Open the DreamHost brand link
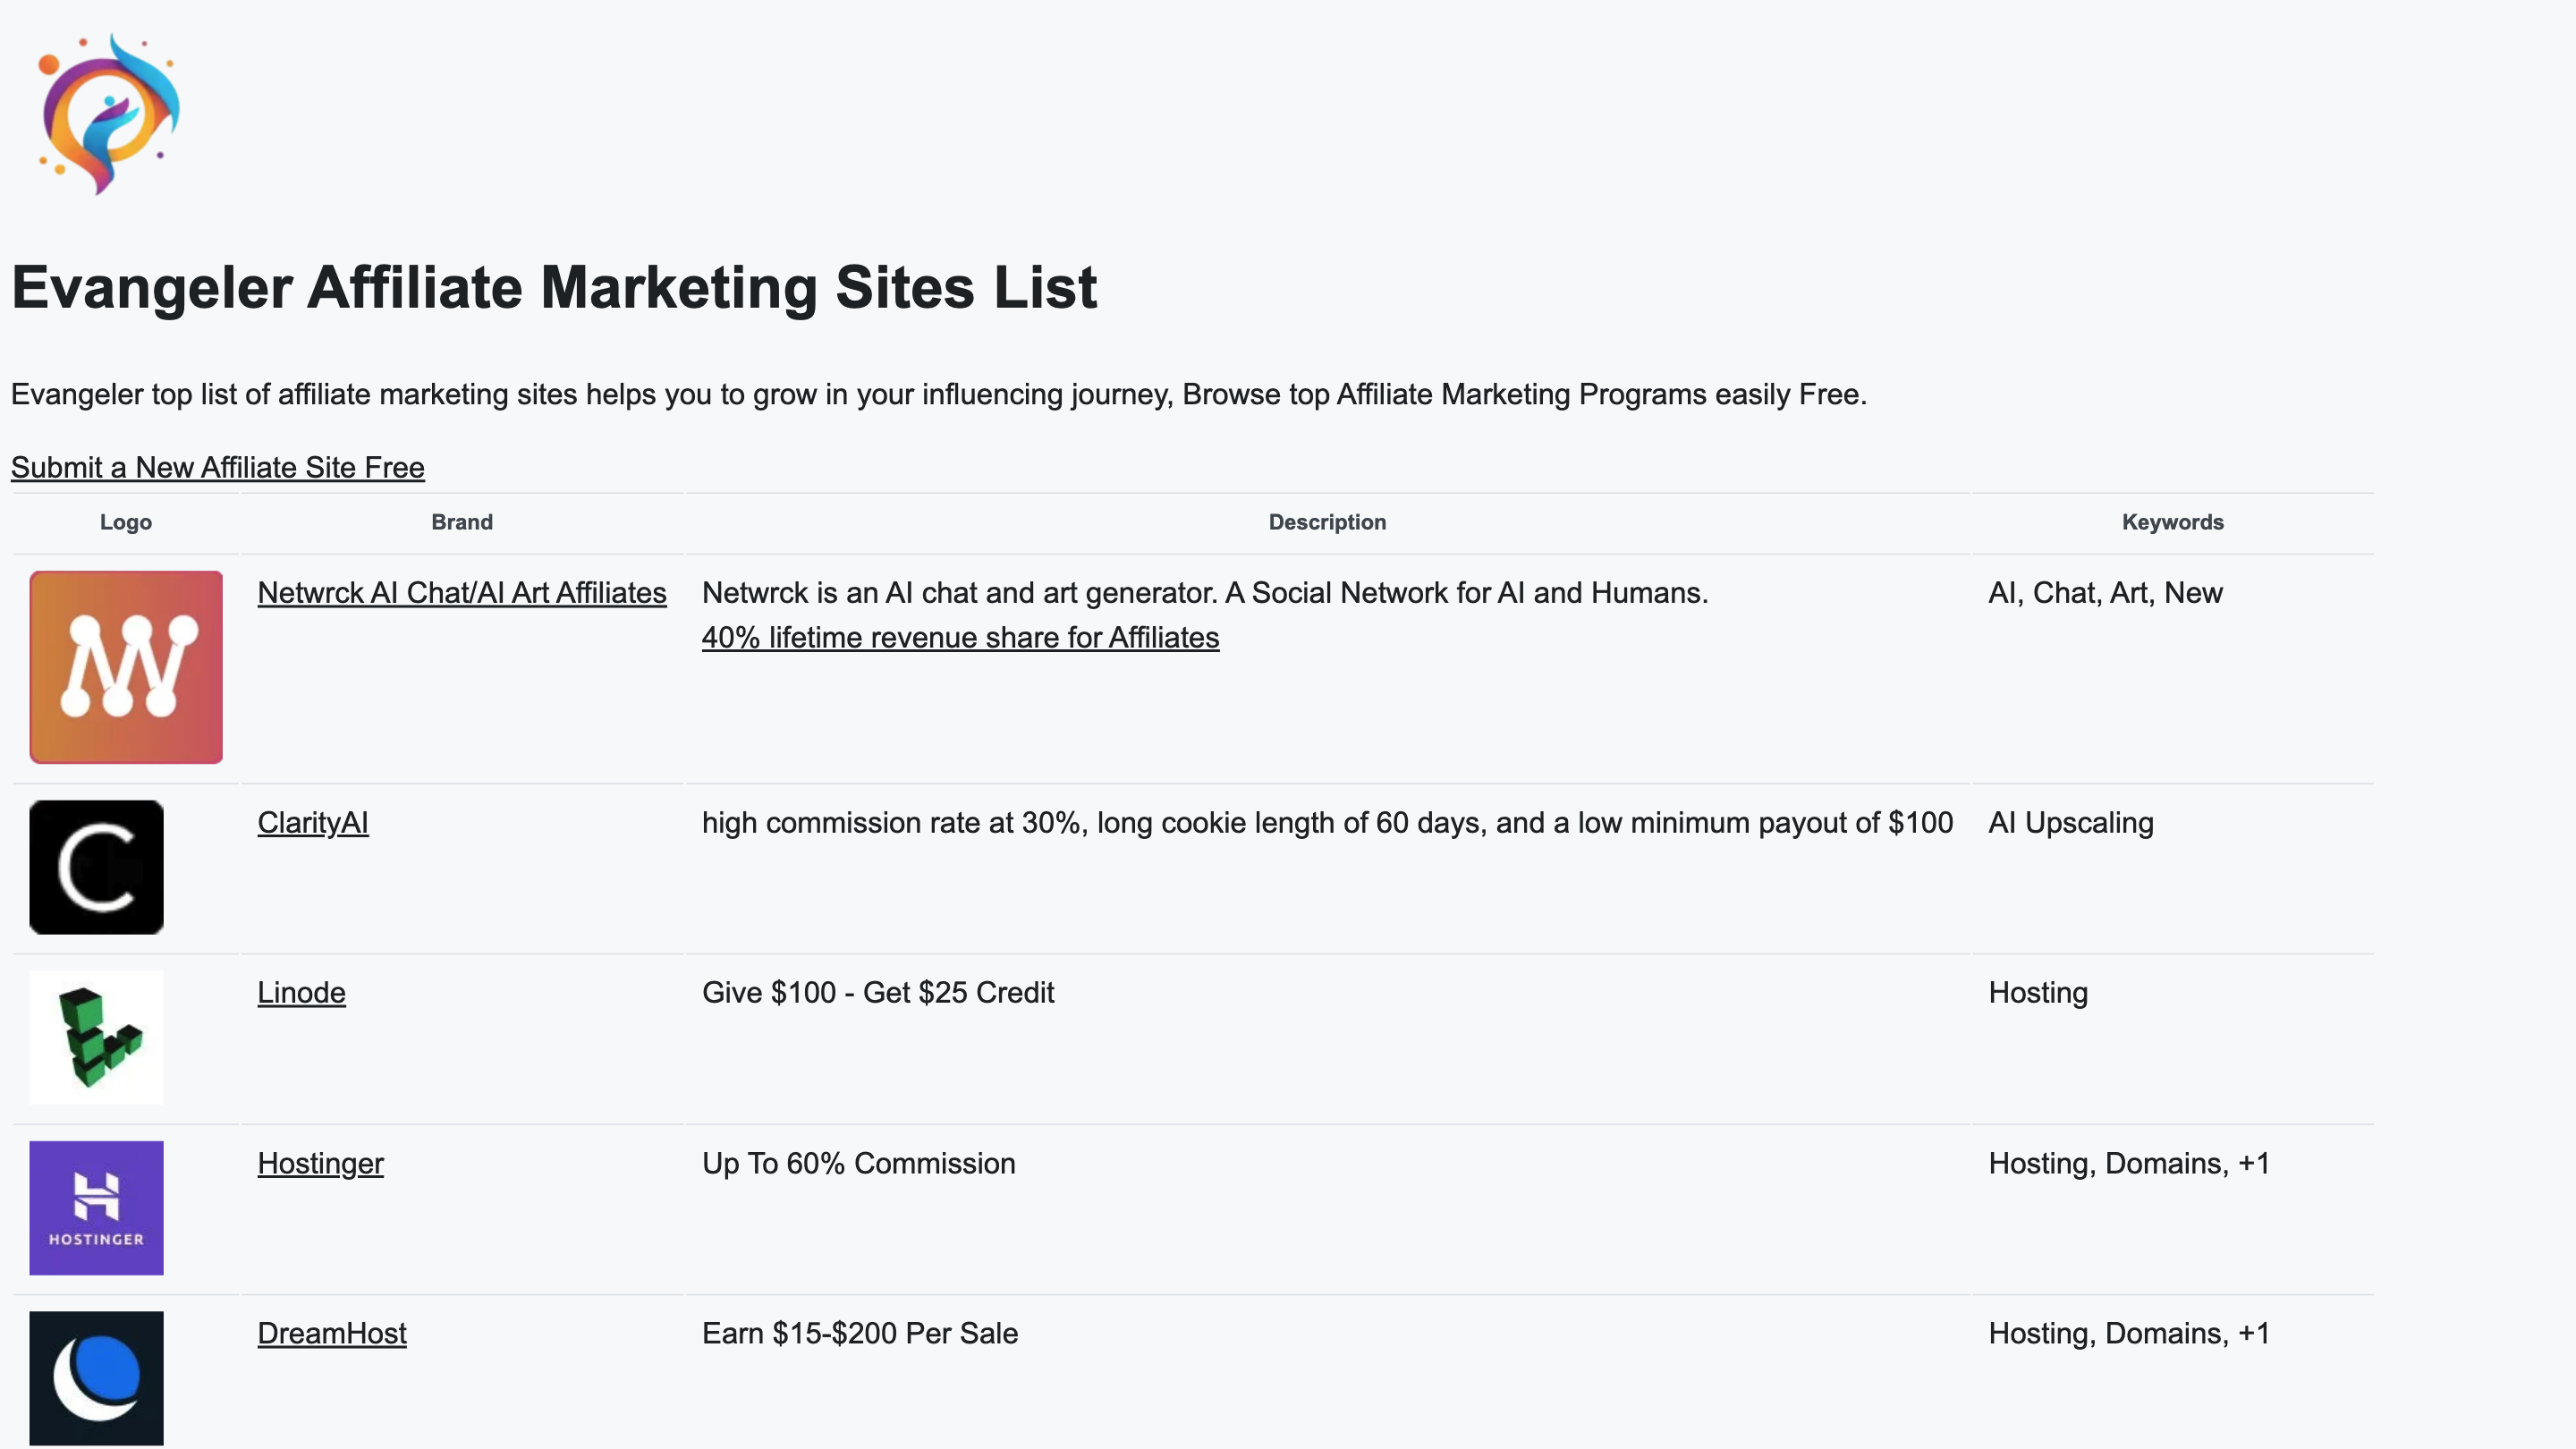 point(331,1333)
